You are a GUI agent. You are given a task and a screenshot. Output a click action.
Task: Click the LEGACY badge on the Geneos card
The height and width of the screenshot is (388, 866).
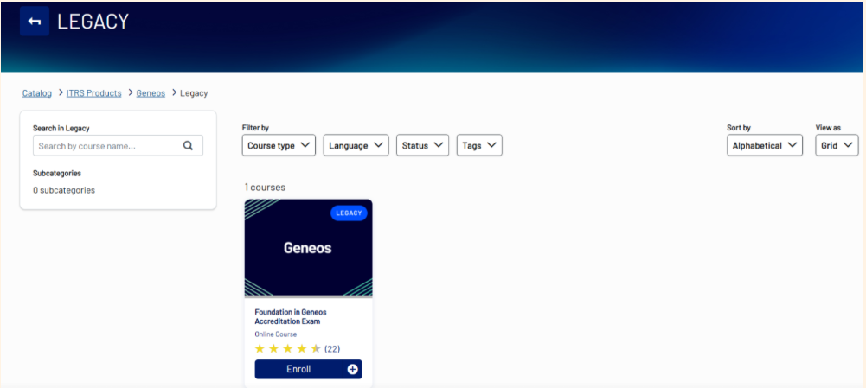coord(349,213)
